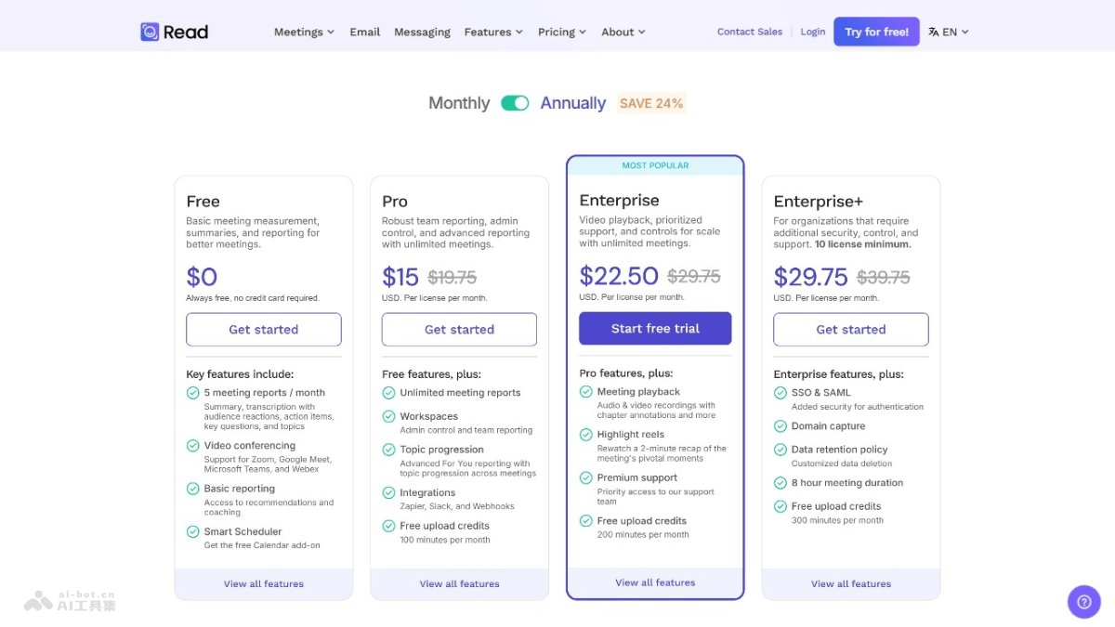Click the SAVE 24% badge

tap(651, 103)
